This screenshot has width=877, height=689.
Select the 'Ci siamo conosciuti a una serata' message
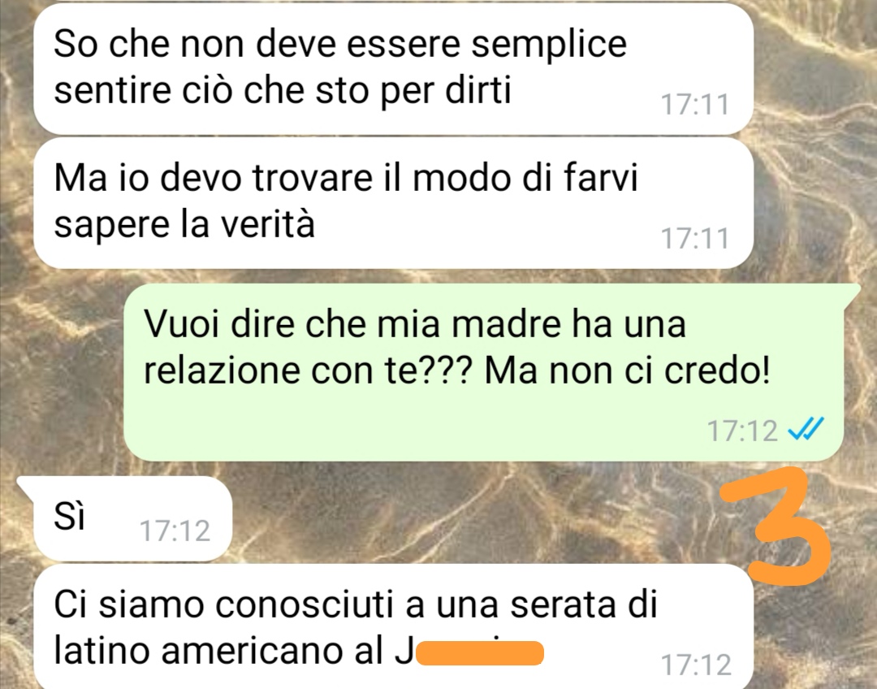point(393,626)
